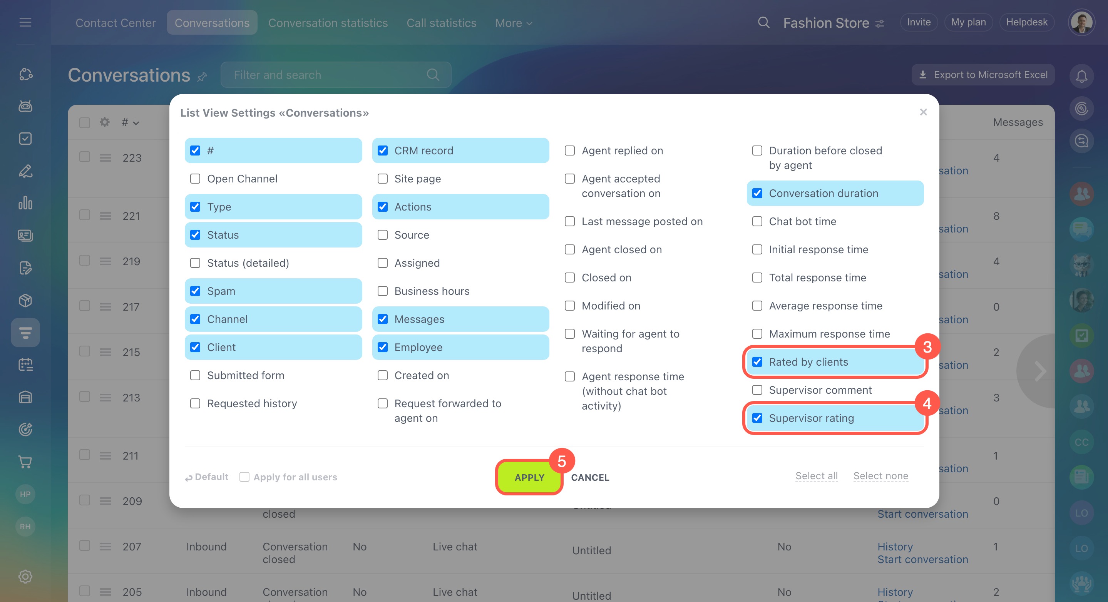Expand the More menu dropdown
Image resolution: width=1108 pixels, height=602 pixels.
pos(514,23)
